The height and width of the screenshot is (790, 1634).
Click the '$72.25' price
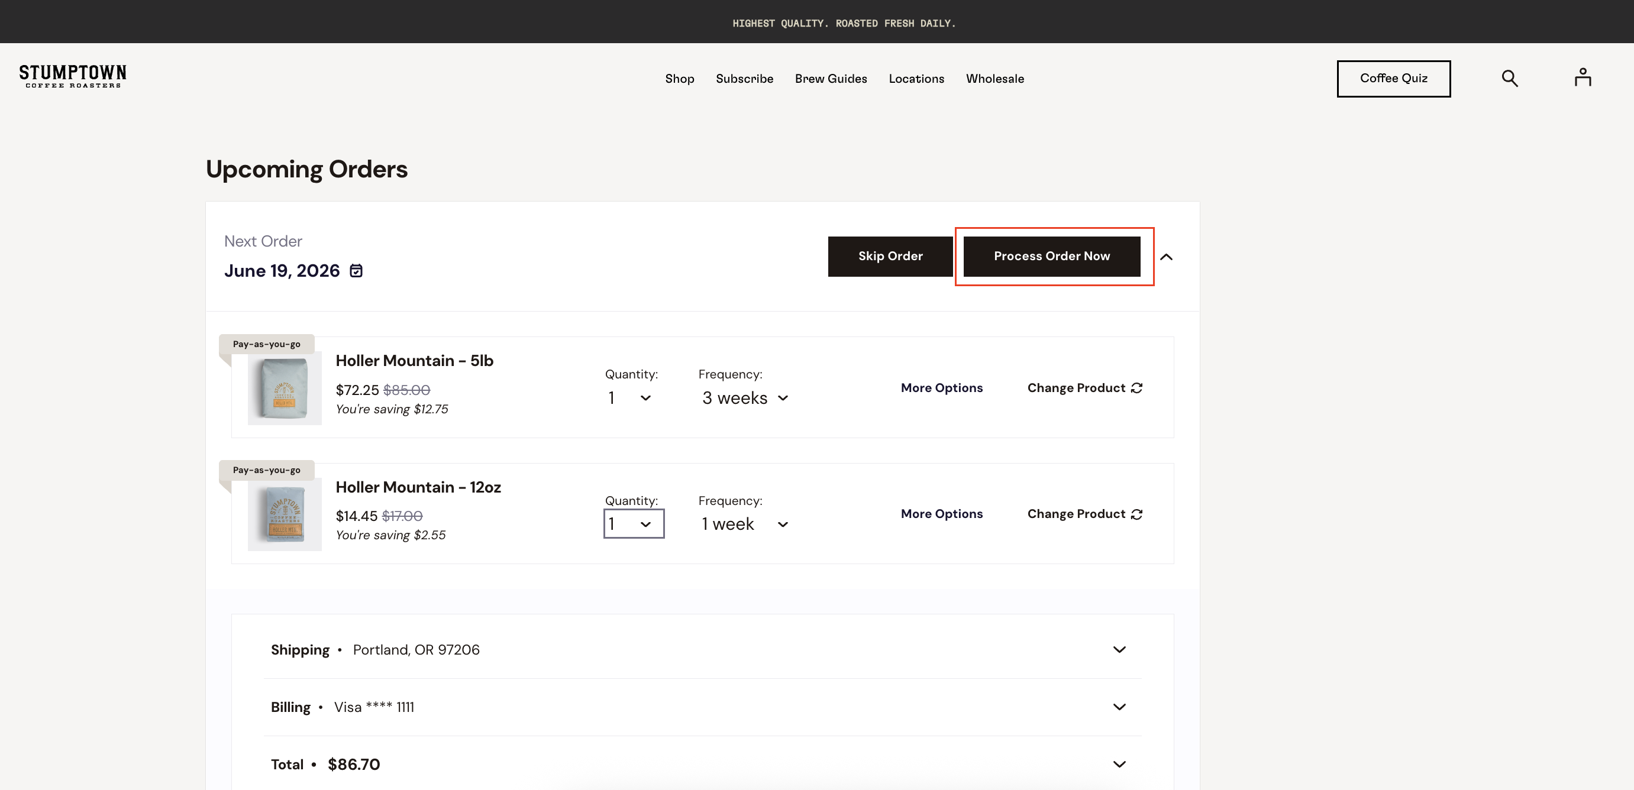tap(357, 390)
